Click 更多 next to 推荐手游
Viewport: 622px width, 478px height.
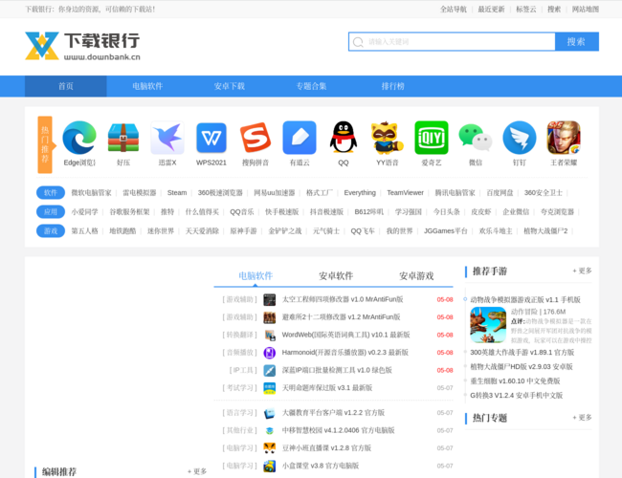(582, 271)
